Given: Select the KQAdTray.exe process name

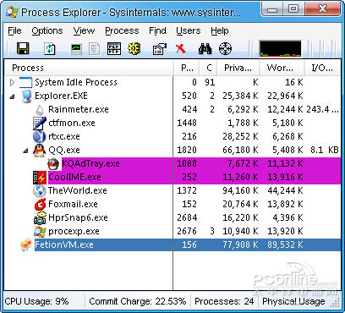Looking at the screenshot, I should pos(90,163).
